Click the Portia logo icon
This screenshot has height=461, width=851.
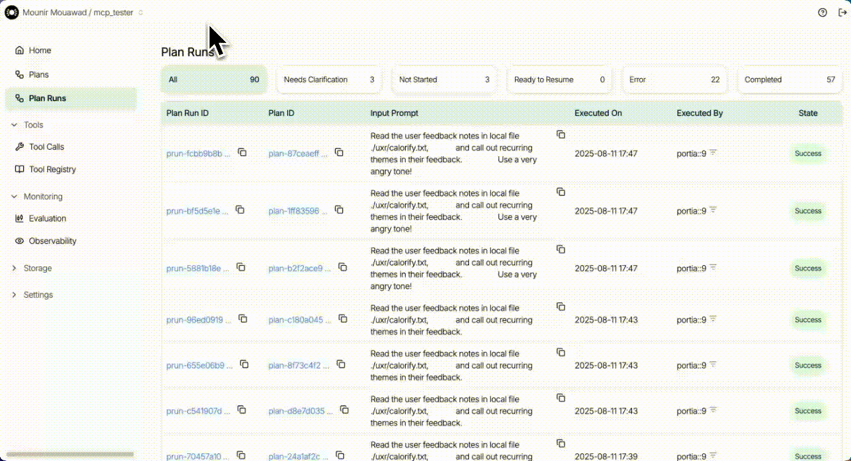12,12
